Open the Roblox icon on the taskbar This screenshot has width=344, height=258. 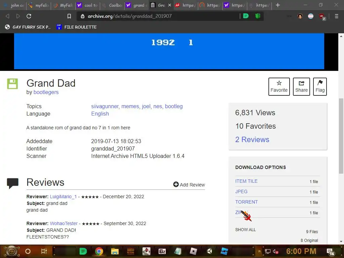click(x=193, y=251)
